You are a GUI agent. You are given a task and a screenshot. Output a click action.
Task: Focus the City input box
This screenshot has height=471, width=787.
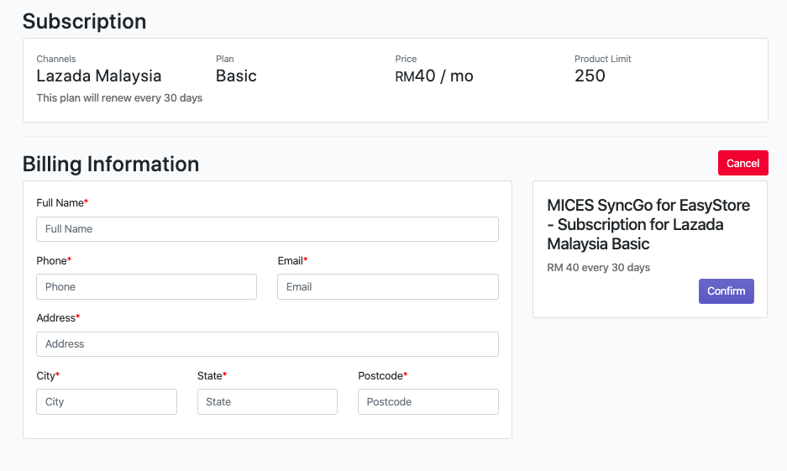[107, 402]
